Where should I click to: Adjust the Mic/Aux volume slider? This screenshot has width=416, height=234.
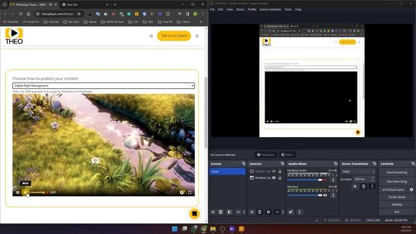(x=305, y=195)
